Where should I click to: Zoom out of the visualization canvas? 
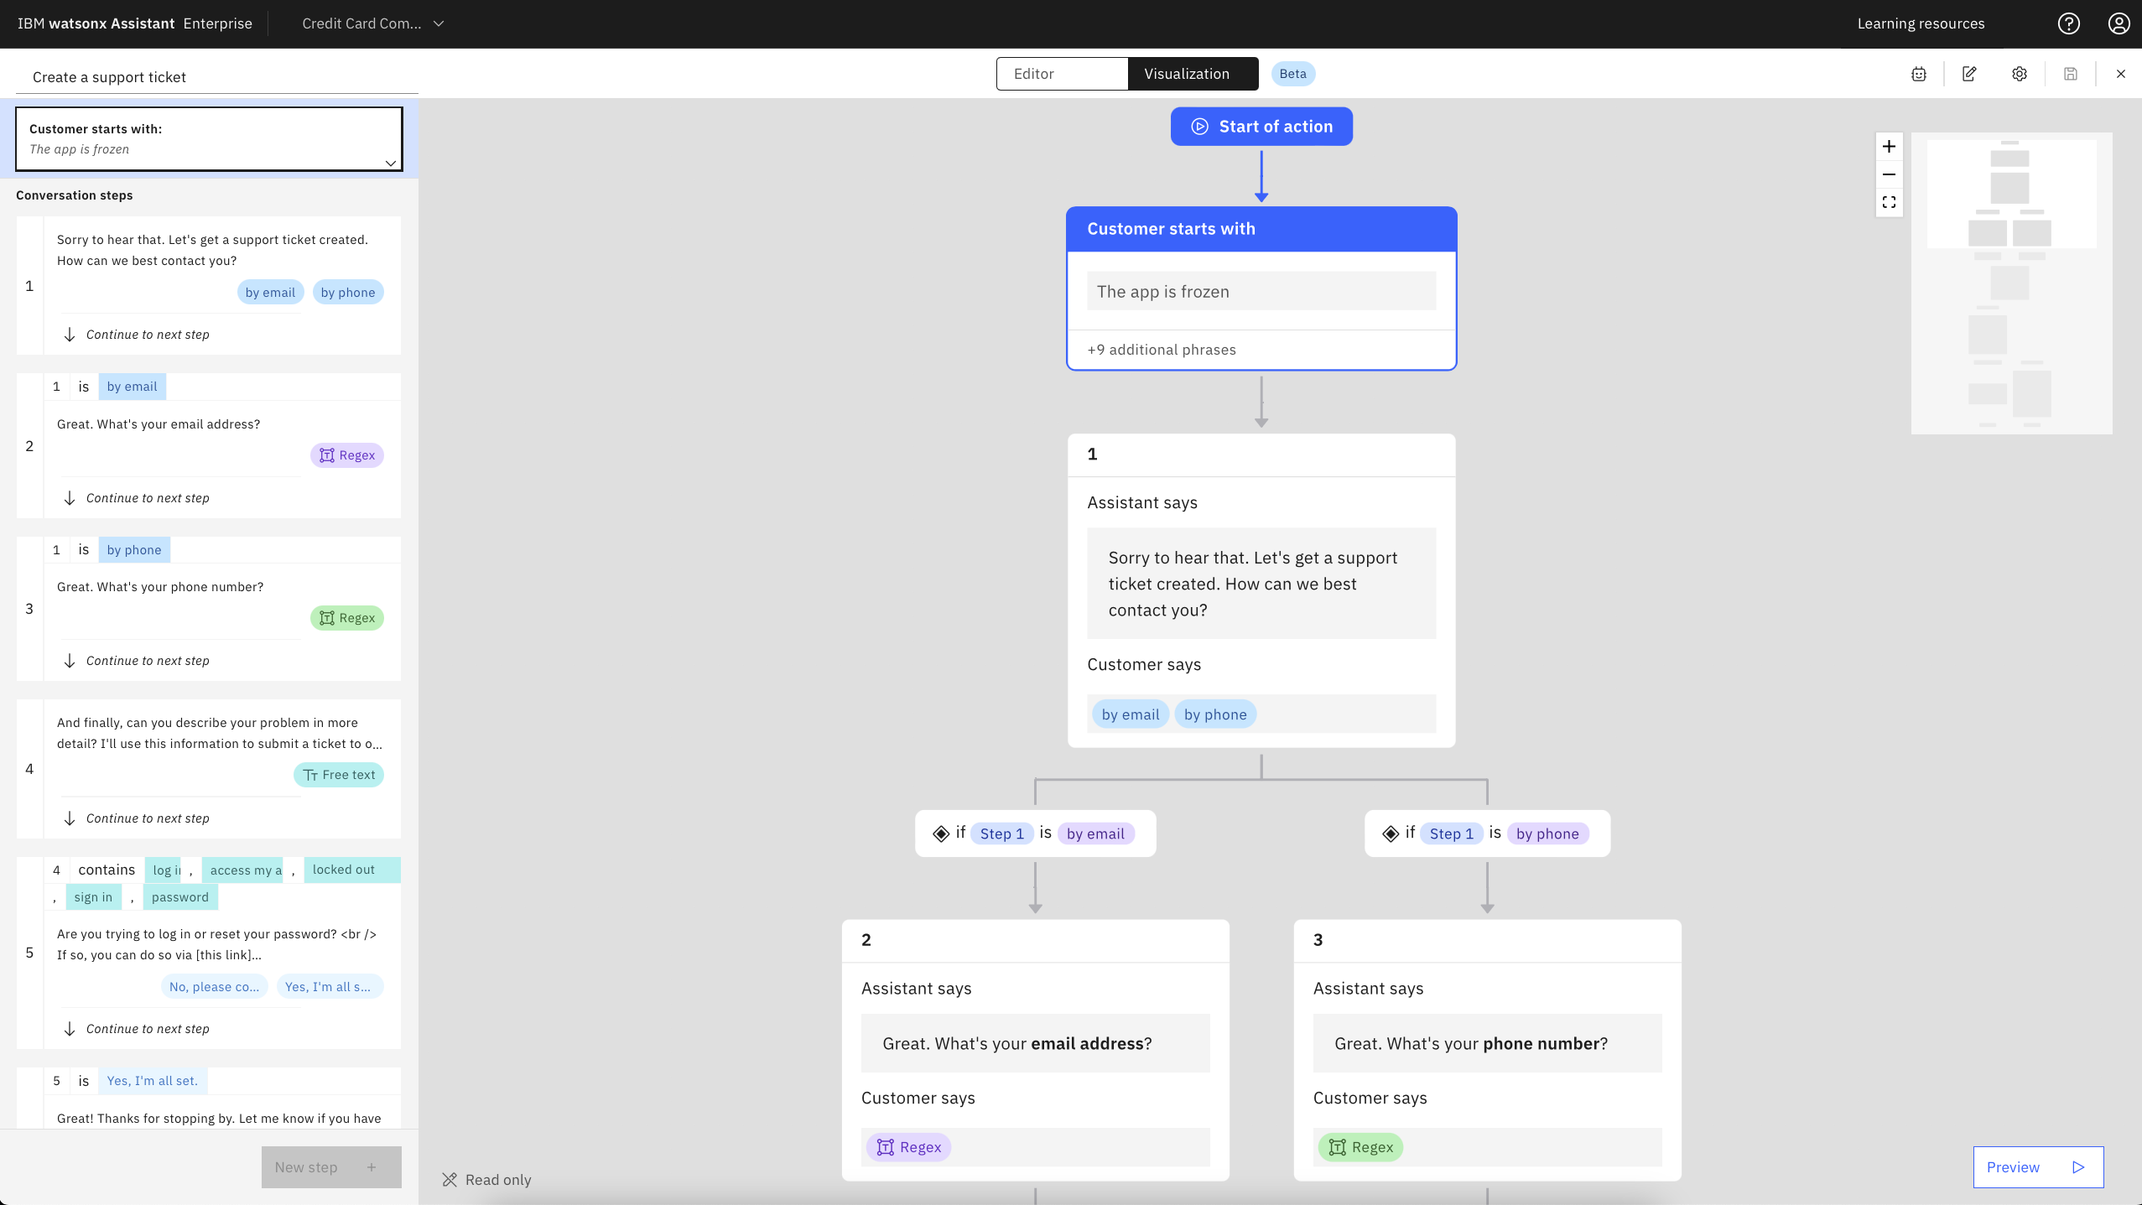1890,174
